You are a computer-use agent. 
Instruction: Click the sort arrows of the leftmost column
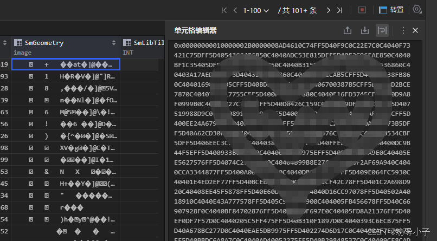[5, 43]
